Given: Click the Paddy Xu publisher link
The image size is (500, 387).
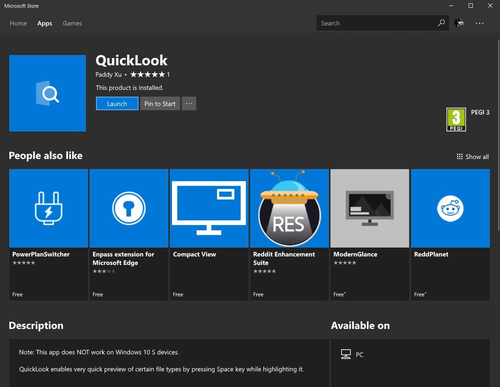Looking at the screenshot, I should tap(108, 75).
